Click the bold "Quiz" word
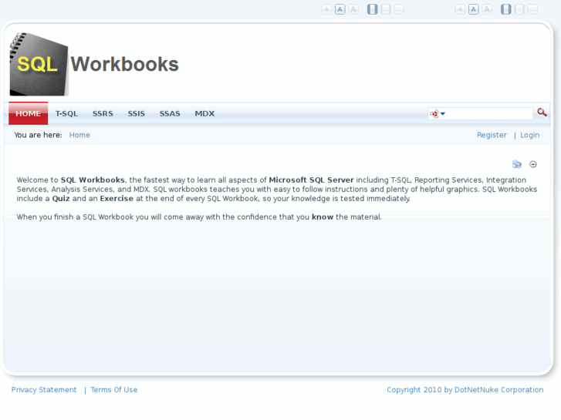 click(x=61, y=198)
